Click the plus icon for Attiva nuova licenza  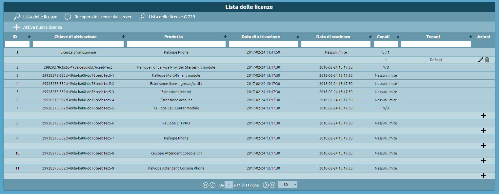pyautogui.click(x=17, y=27)
